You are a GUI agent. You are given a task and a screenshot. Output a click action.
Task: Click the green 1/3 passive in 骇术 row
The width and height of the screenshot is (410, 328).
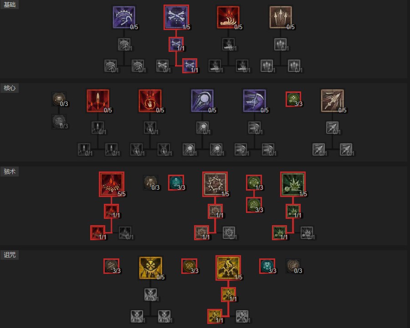pos(254,182)
